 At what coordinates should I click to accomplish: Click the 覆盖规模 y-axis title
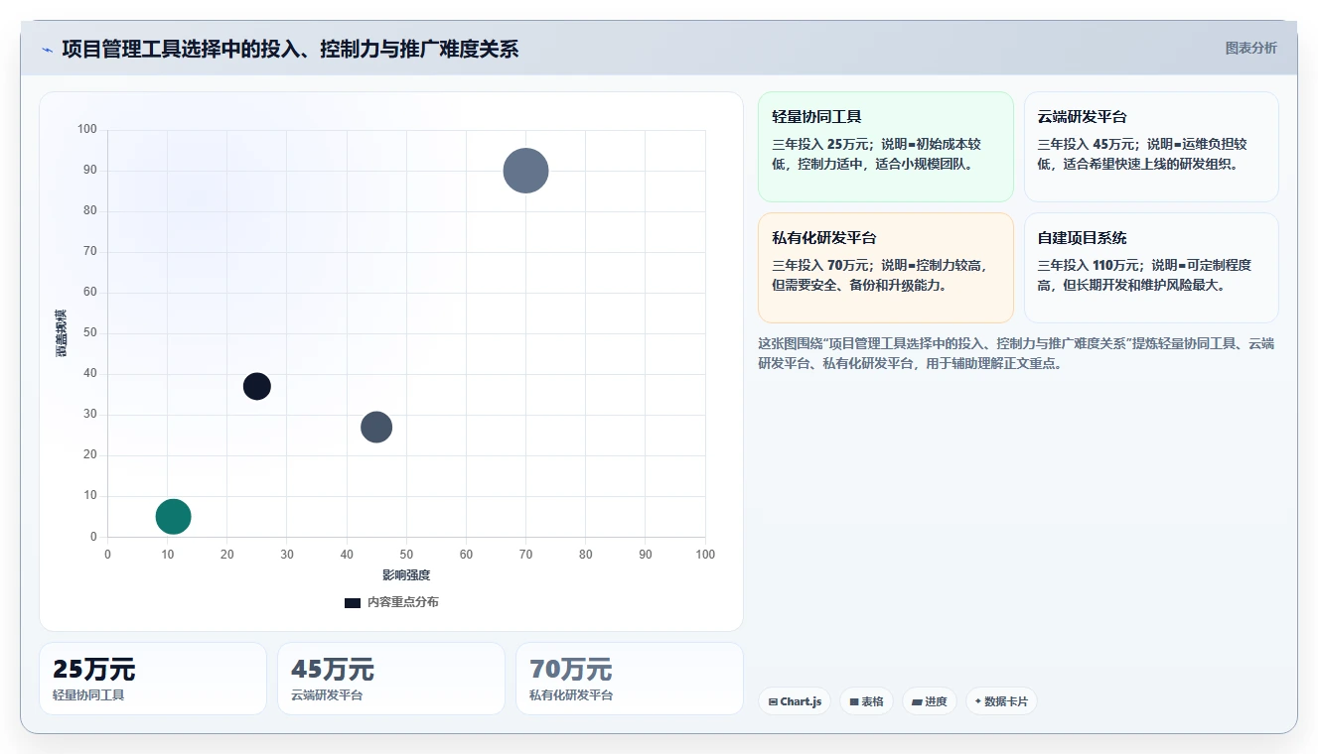tap(62, 333)
